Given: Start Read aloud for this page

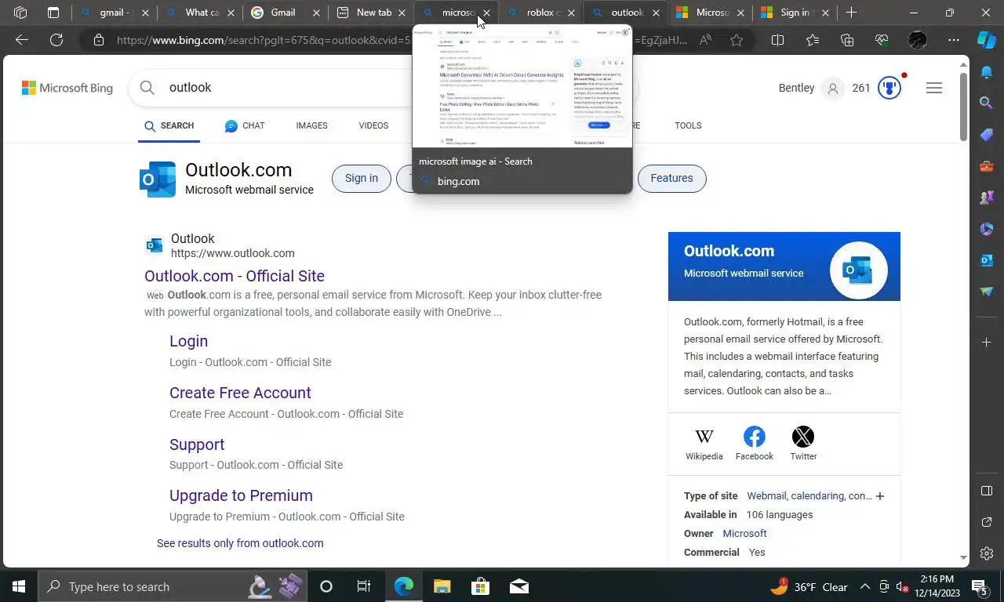Looking at the screenshot, I should pos(705,40).
